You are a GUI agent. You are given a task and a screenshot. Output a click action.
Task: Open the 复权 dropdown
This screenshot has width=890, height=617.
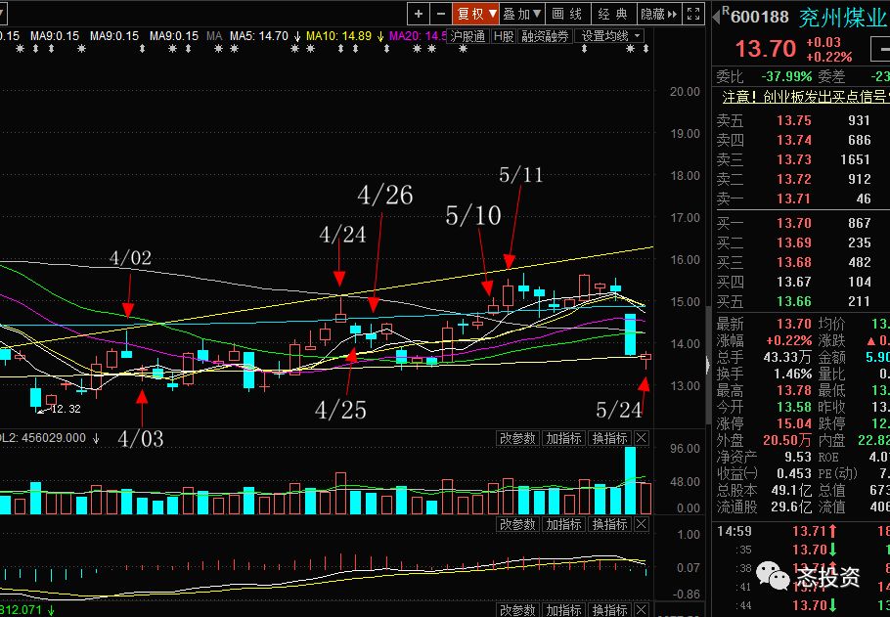476,15
